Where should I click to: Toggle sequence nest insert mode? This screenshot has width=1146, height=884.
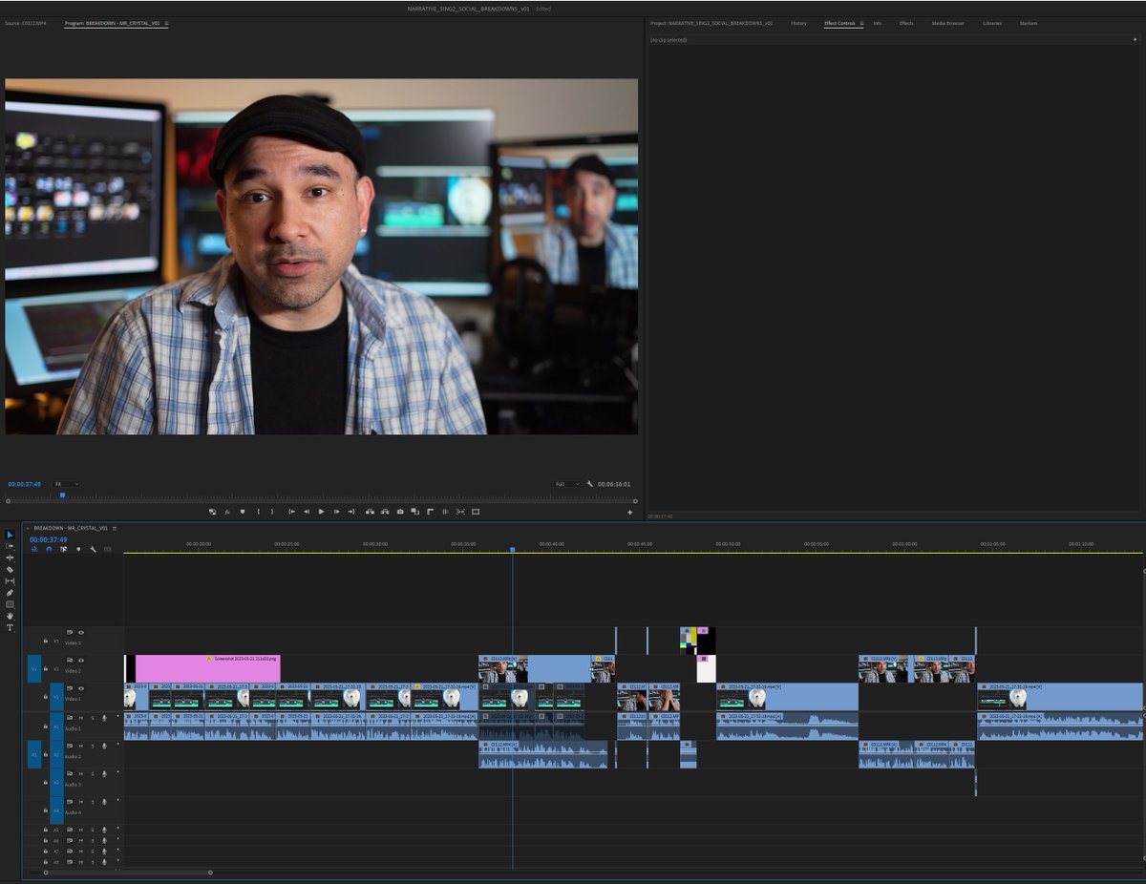[34, 549]
